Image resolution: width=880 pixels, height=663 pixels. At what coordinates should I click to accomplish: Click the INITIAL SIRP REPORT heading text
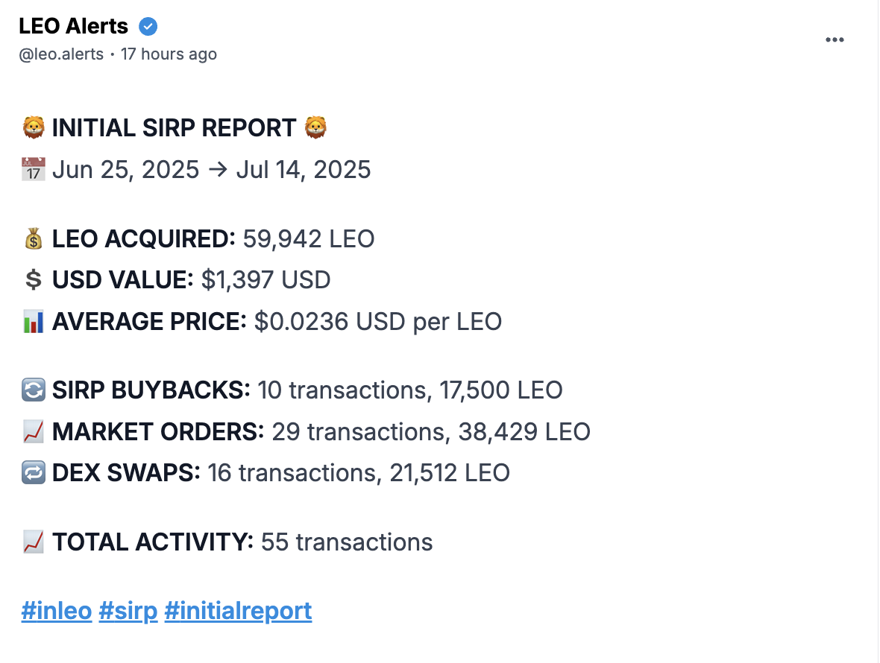[174, 128]
